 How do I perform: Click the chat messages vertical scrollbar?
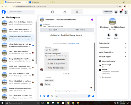click(x=94, y=67)
